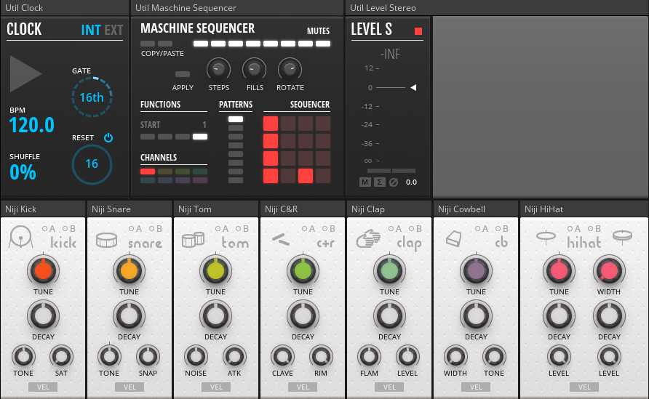The image size is (649, 399).
Task: Click the level fader arrow at 0
Action: click(x=413, y=88)
